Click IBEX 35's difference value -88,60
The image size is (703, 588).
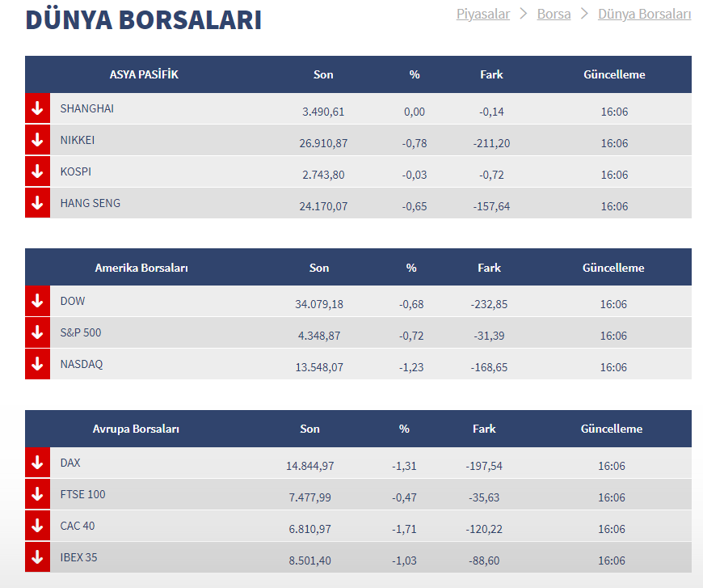coord(484,561)
